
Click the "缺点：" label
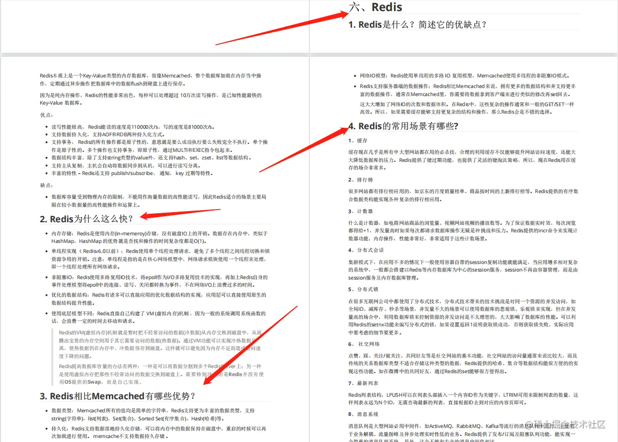click(x=47, y=185)
